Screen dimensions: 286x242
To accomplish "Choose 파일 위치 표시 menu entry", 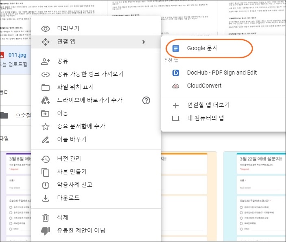I will pos(96,88).
